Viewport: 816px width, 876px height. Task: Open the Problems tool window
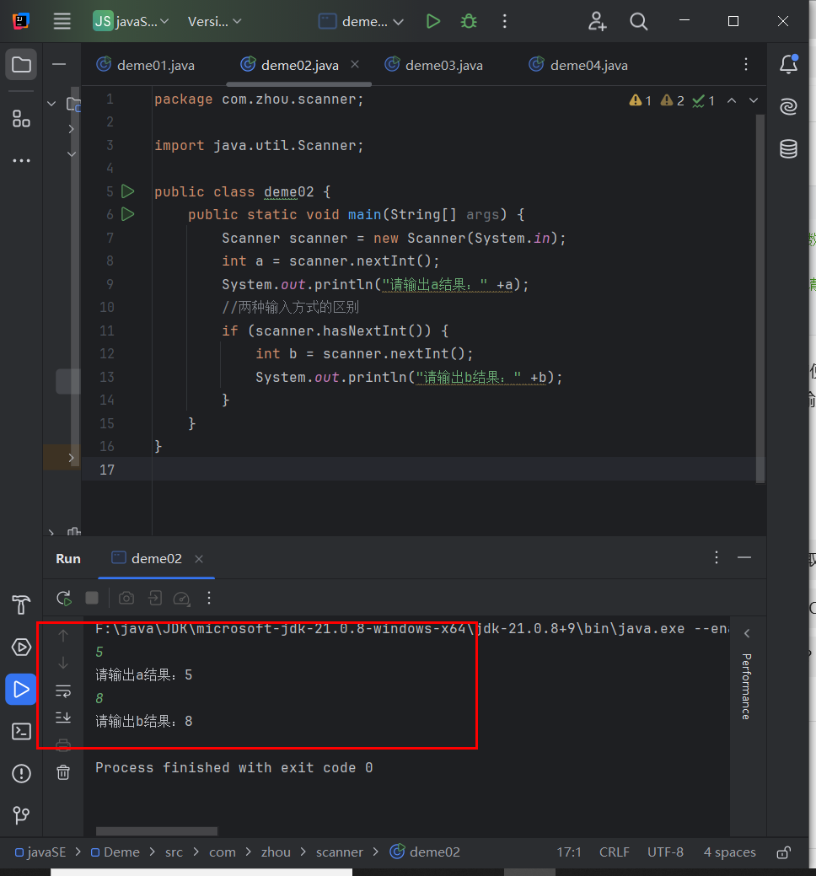pyautogui.click(x=20, y=773)
